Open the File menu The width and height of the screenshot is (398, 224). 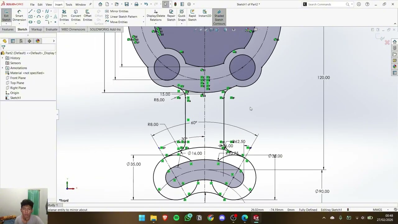[x=32, y=5]
